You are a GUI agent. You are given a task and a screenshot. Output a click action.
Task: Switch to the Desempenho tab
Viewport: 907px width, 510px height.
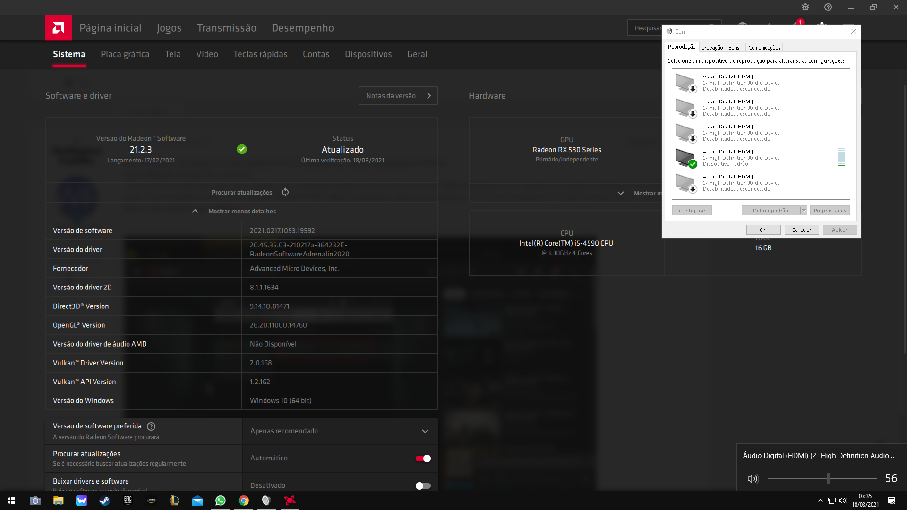303,28
